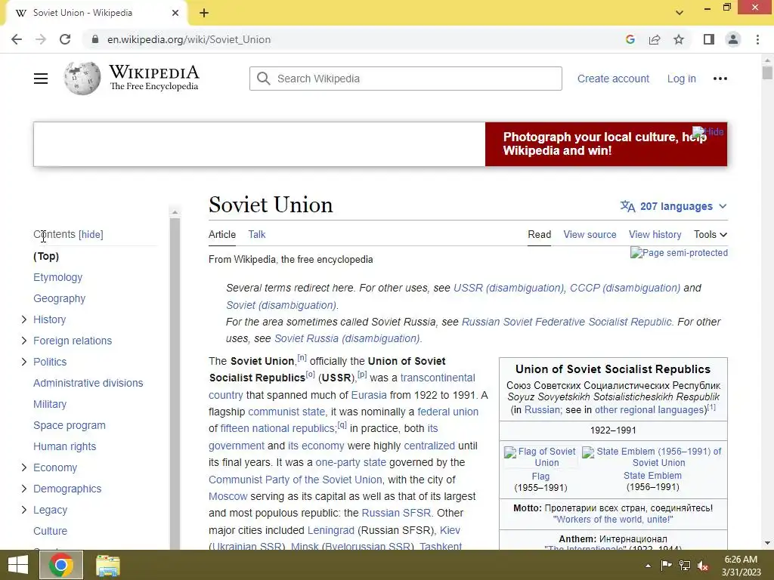This screenshot has width=774, height=580.
Task: Go to Administrative divisions section
Action: pyautogui.click(x=88, y=383)
